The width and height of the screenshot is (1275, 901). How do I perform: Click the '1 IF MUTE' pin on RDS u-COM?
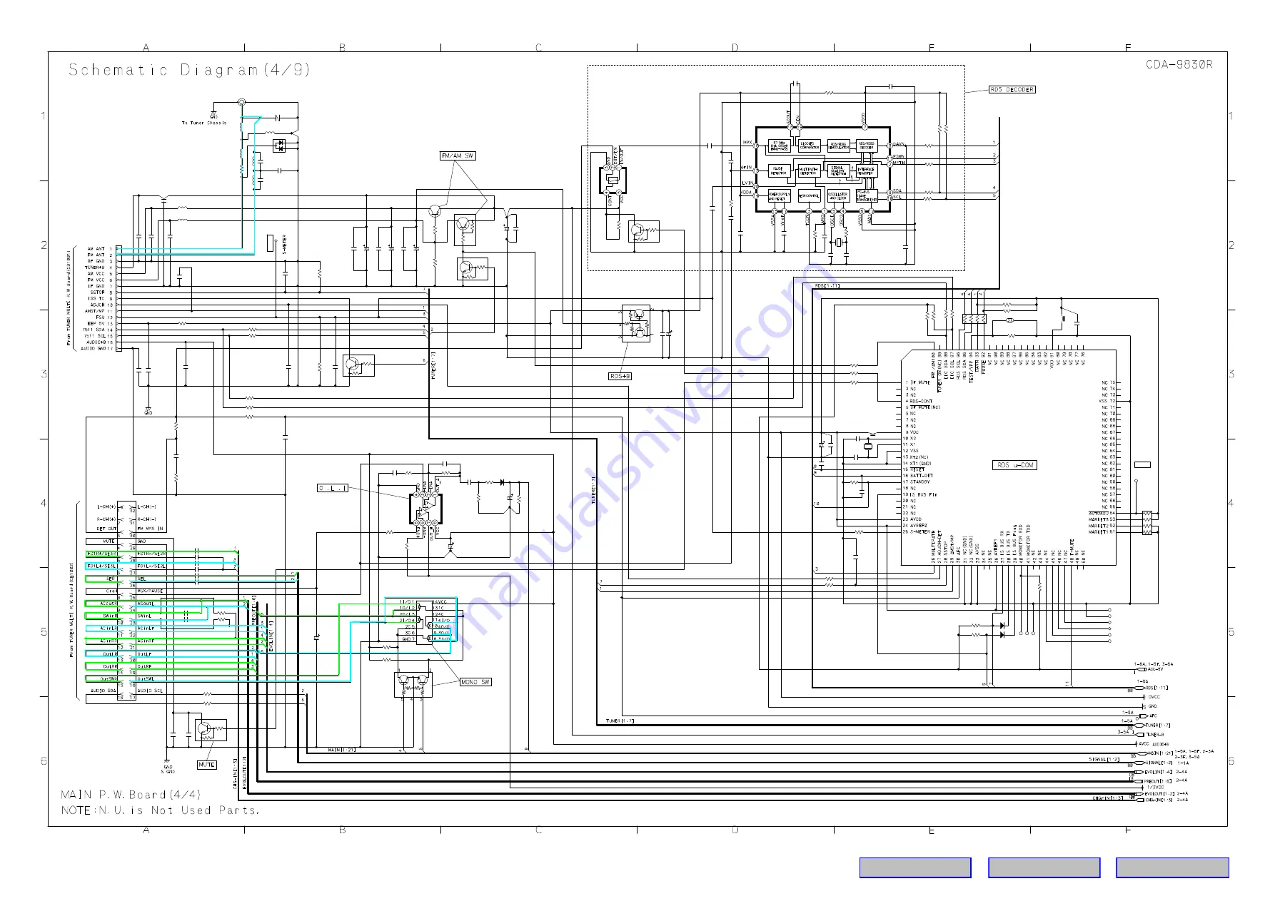[x=918, y=382]
